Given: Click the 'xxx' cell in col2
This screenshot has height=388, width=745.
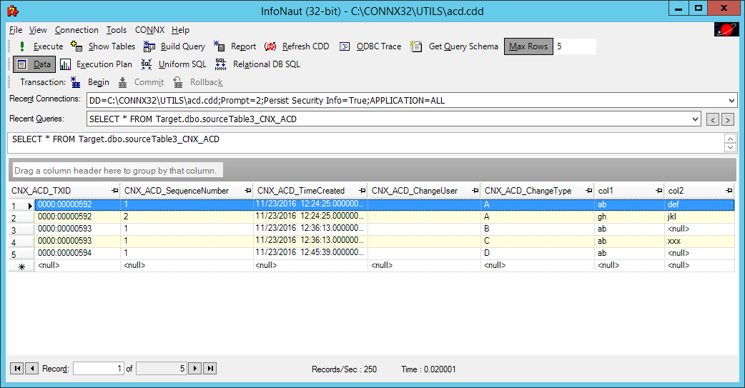Looking at the screenshot, I should (699, 241).
